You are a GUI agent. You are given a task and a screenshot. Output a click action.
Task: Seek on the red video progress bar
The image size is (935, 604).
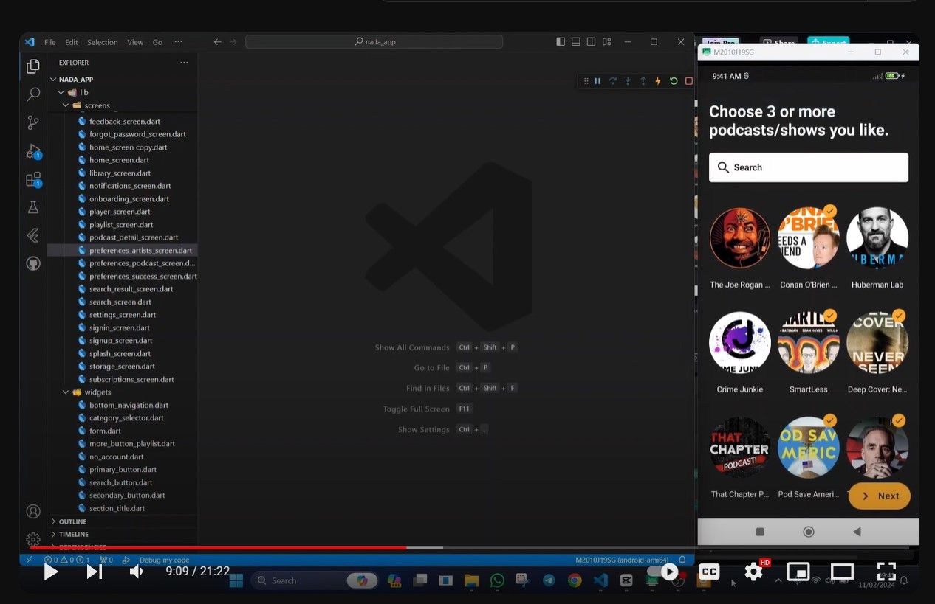coord(222,548)
